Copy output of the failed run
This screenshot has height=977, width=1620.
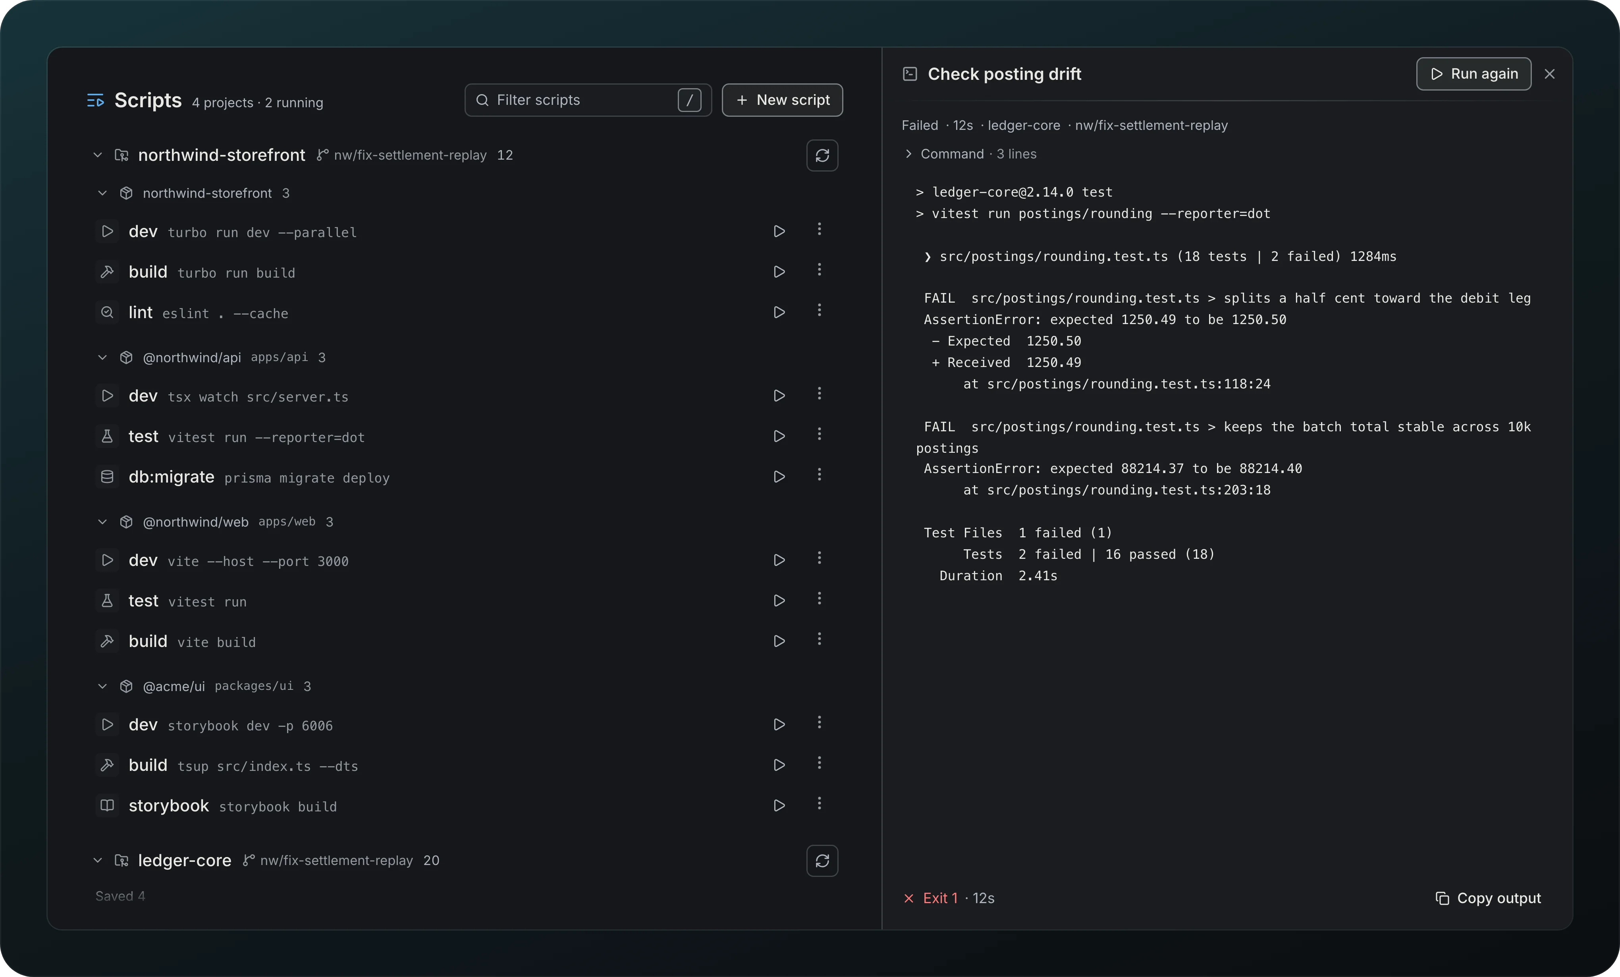coord(1489,898)
